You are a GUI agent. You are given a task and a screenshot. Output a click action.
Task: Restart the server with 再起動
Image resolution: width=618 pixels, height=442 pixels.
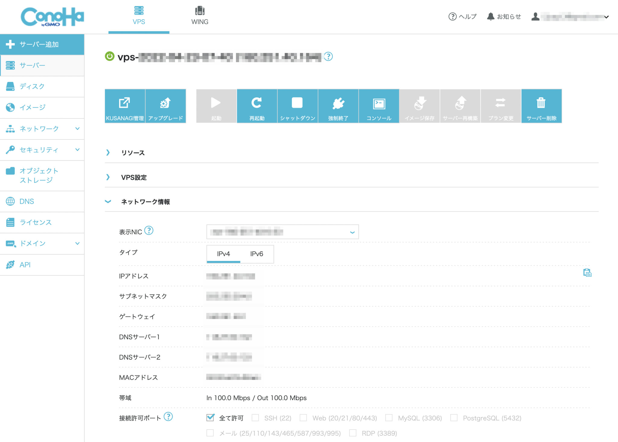(257, 106)
